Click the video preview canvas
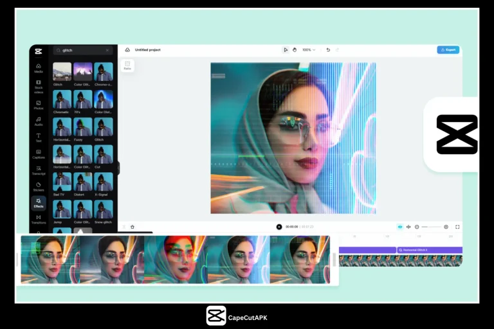Viewport: 494px width, 329px height. 293,138
